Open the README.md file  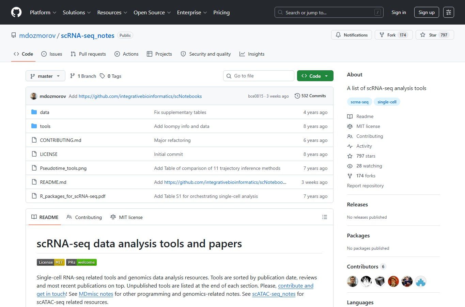[53, 182]
